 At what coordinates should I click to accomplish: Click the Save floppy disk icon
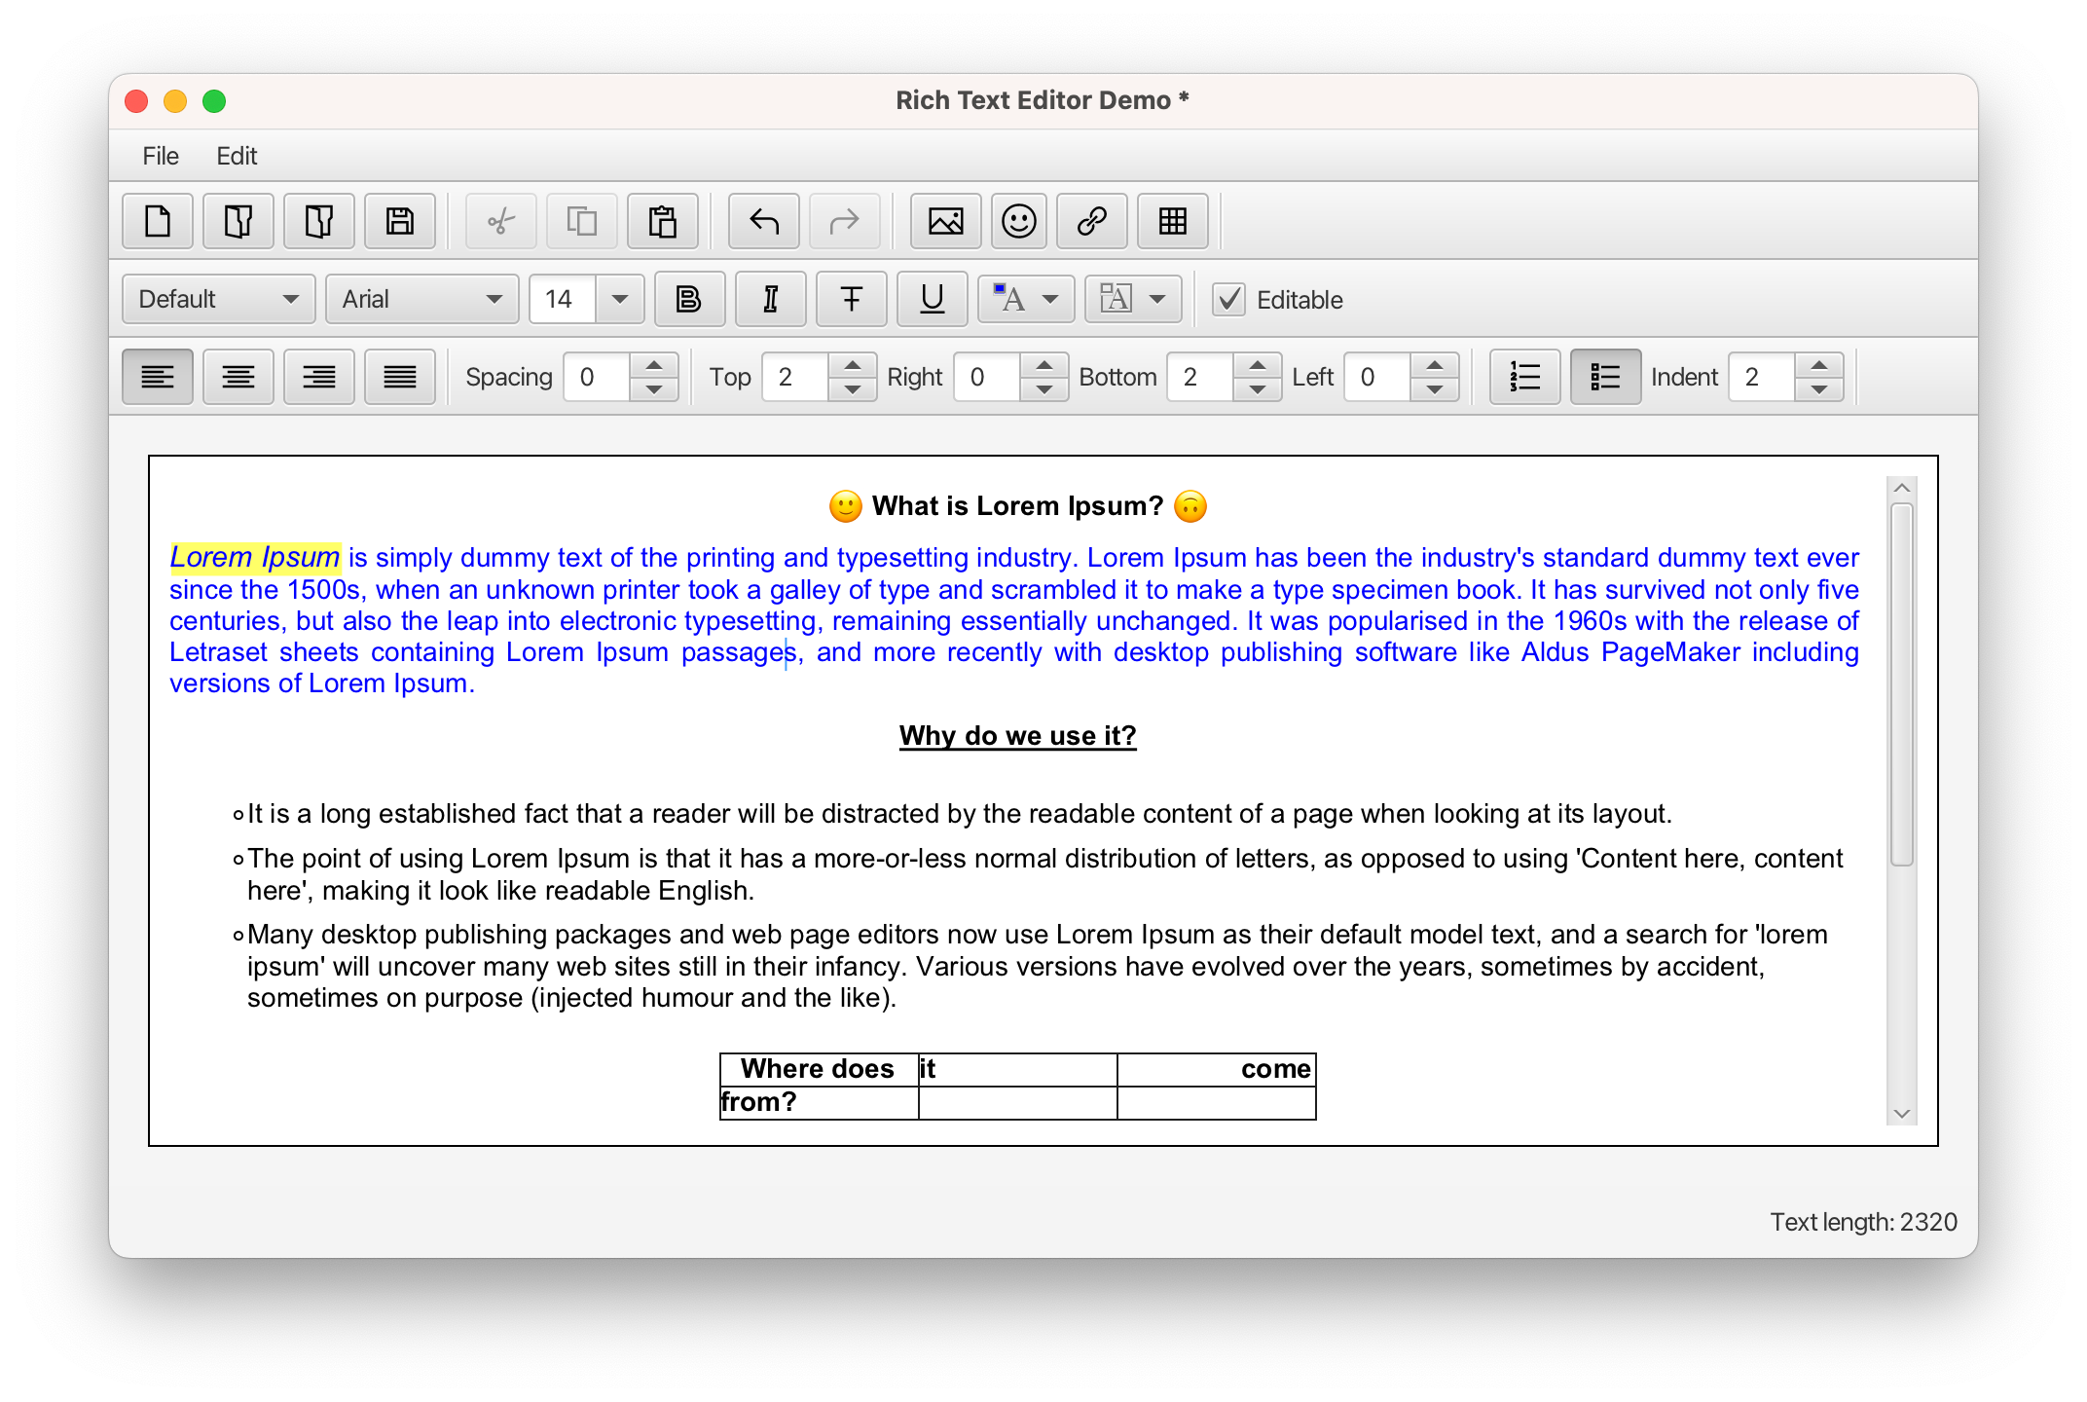pos(400,222)
